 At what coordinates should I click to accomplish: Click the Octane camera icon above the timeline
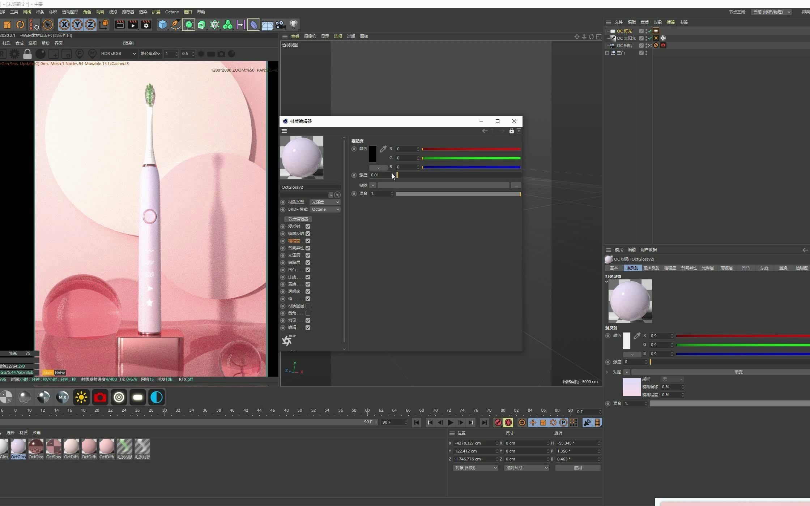[100, 397]
